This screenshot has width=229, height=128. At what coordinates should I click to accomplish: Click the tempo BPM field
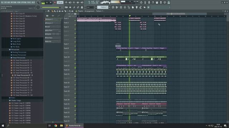pos(60,2)
